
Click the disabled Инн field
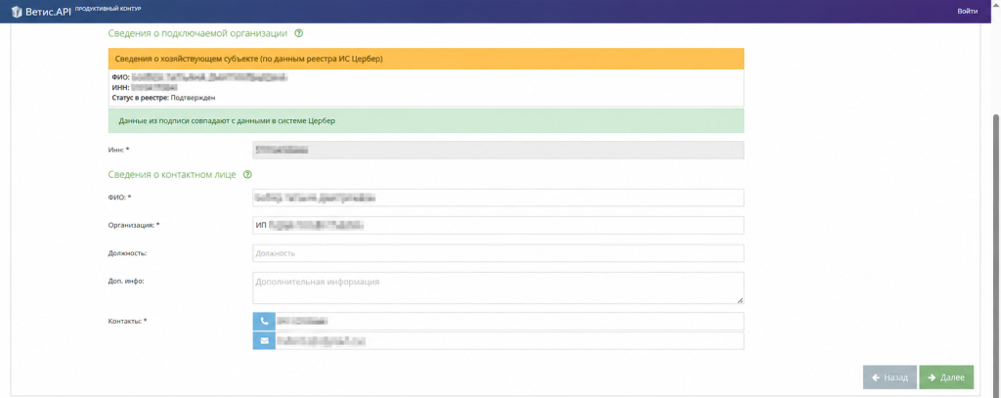point(498,150)
